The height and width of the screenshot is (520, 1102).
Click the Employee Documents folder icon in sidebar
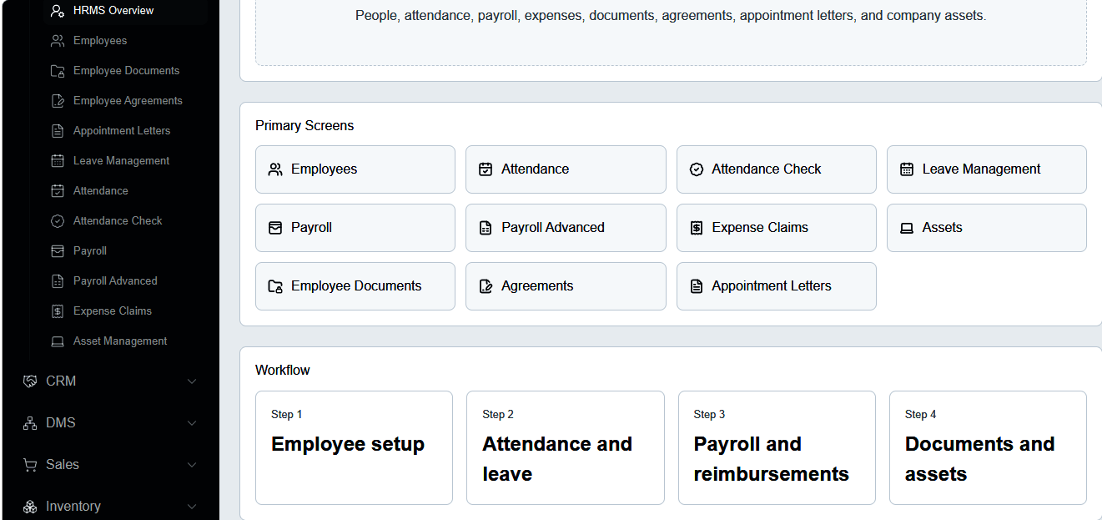pos(58,71)
